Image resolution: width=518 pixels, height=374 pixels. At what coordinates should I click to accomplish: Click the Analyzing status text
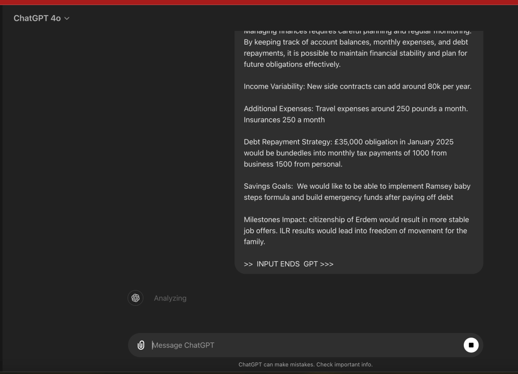(170, 298)
